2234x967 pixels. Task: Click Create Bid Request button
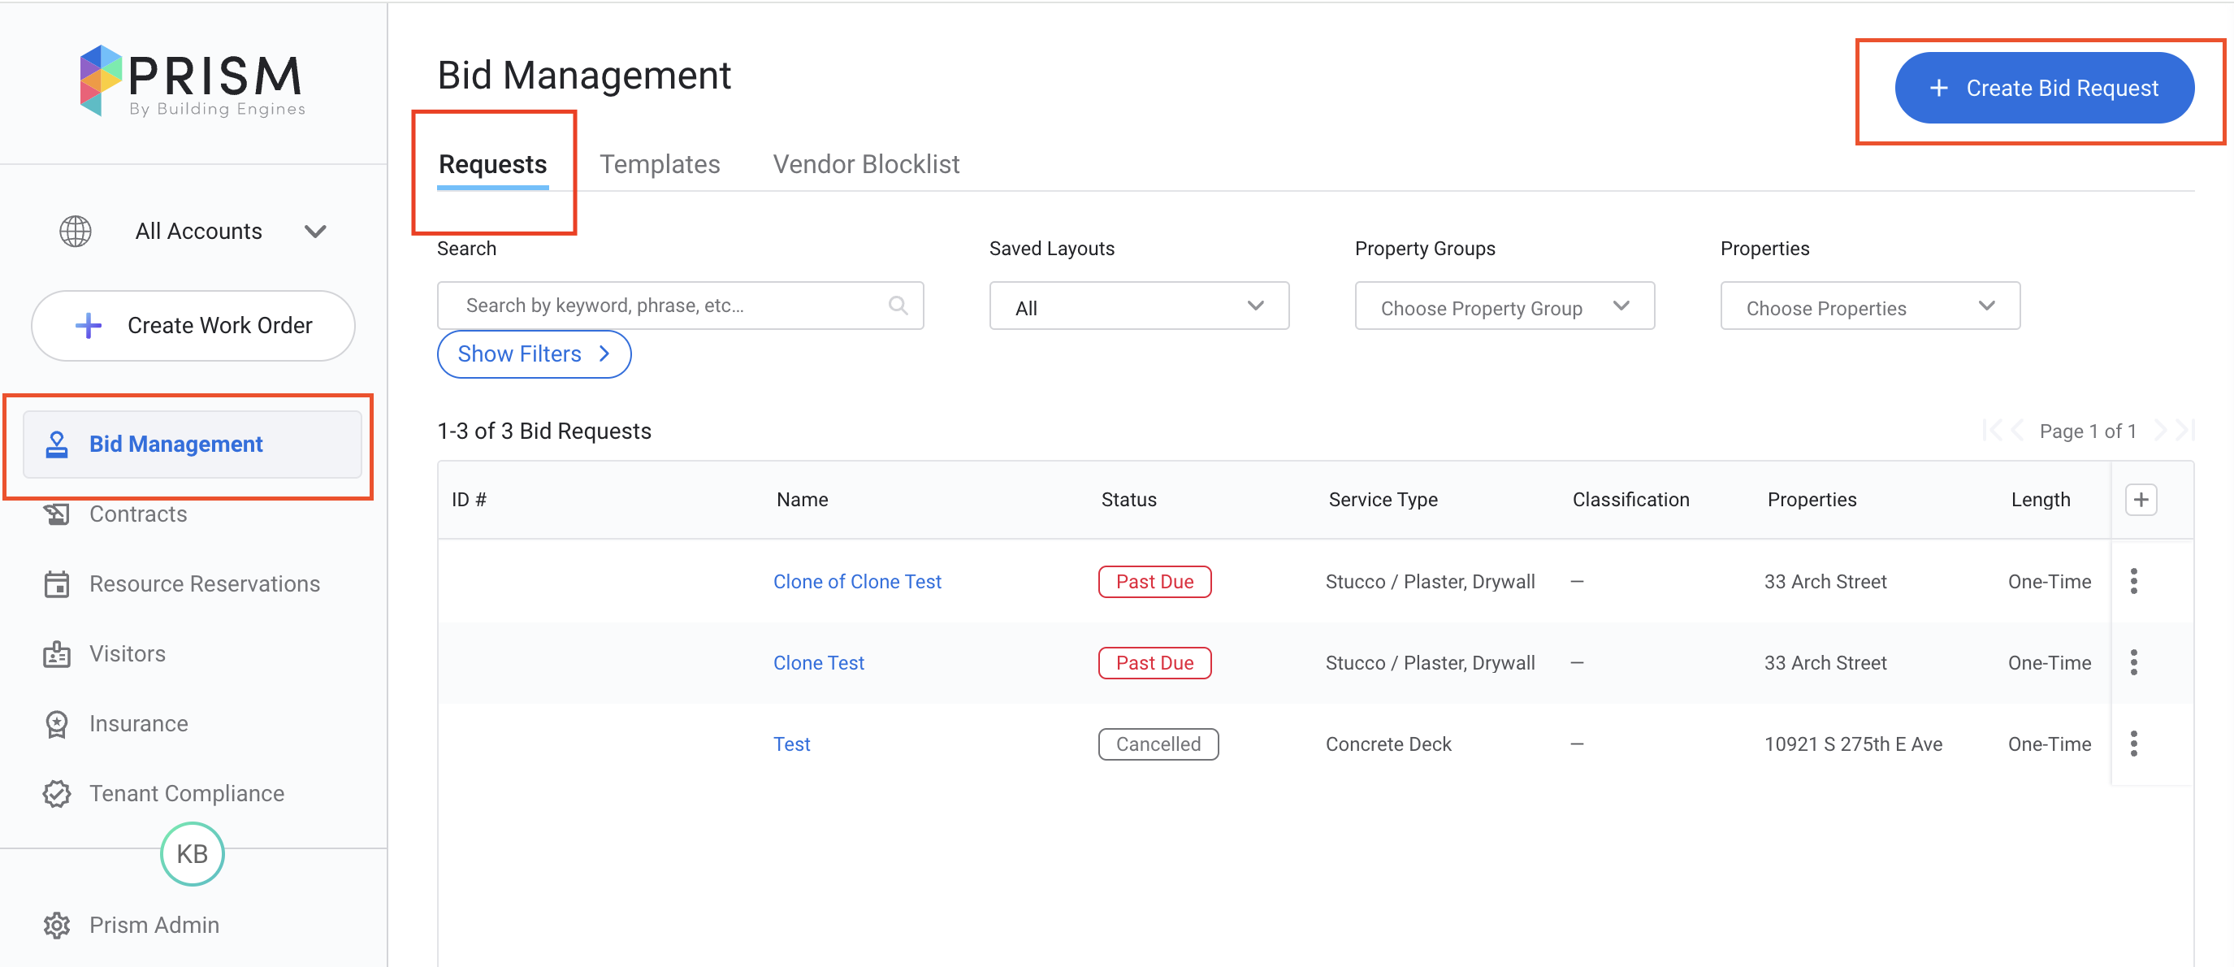[x=2043, y=89]
